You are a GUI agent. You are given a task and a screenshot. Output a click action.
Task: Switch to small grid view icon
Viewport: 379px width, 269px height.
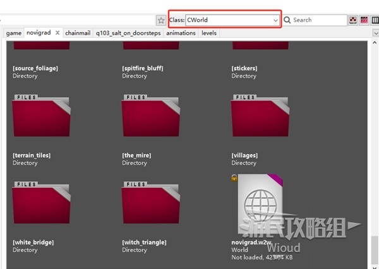[x=364, y=20]
